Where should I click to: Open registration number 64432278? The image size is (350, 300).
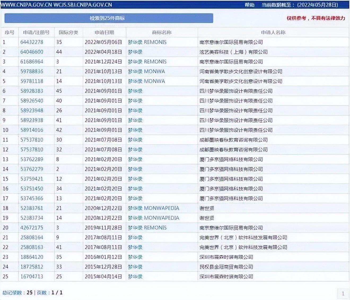tap(32, 42)
